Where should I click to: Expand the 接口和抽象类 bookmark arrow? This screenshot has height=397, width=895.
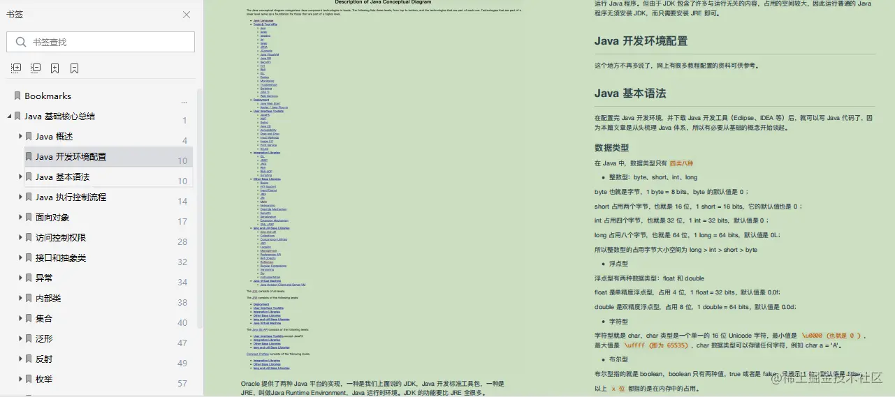[x=20, y=258]
